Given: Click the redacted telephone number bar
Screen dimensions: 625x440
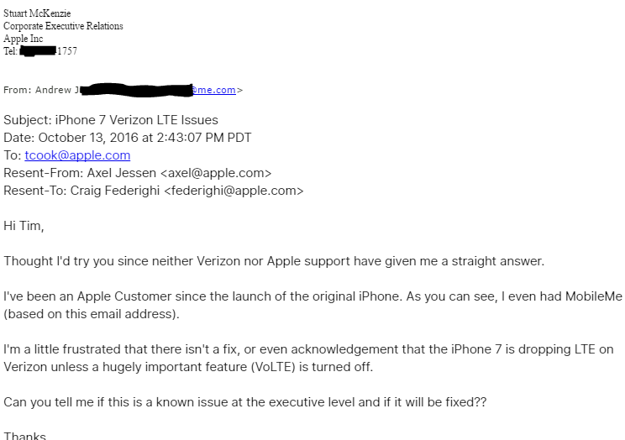Looking at the screenshot, I should point(38,51).
